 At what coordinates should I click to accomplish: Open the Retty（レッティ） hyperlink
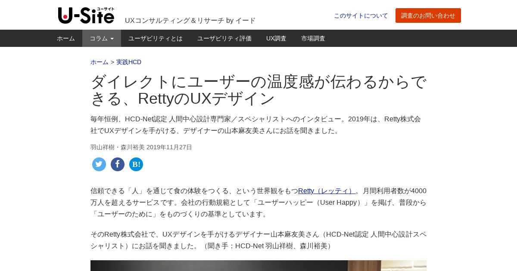(x=327, y=191)
